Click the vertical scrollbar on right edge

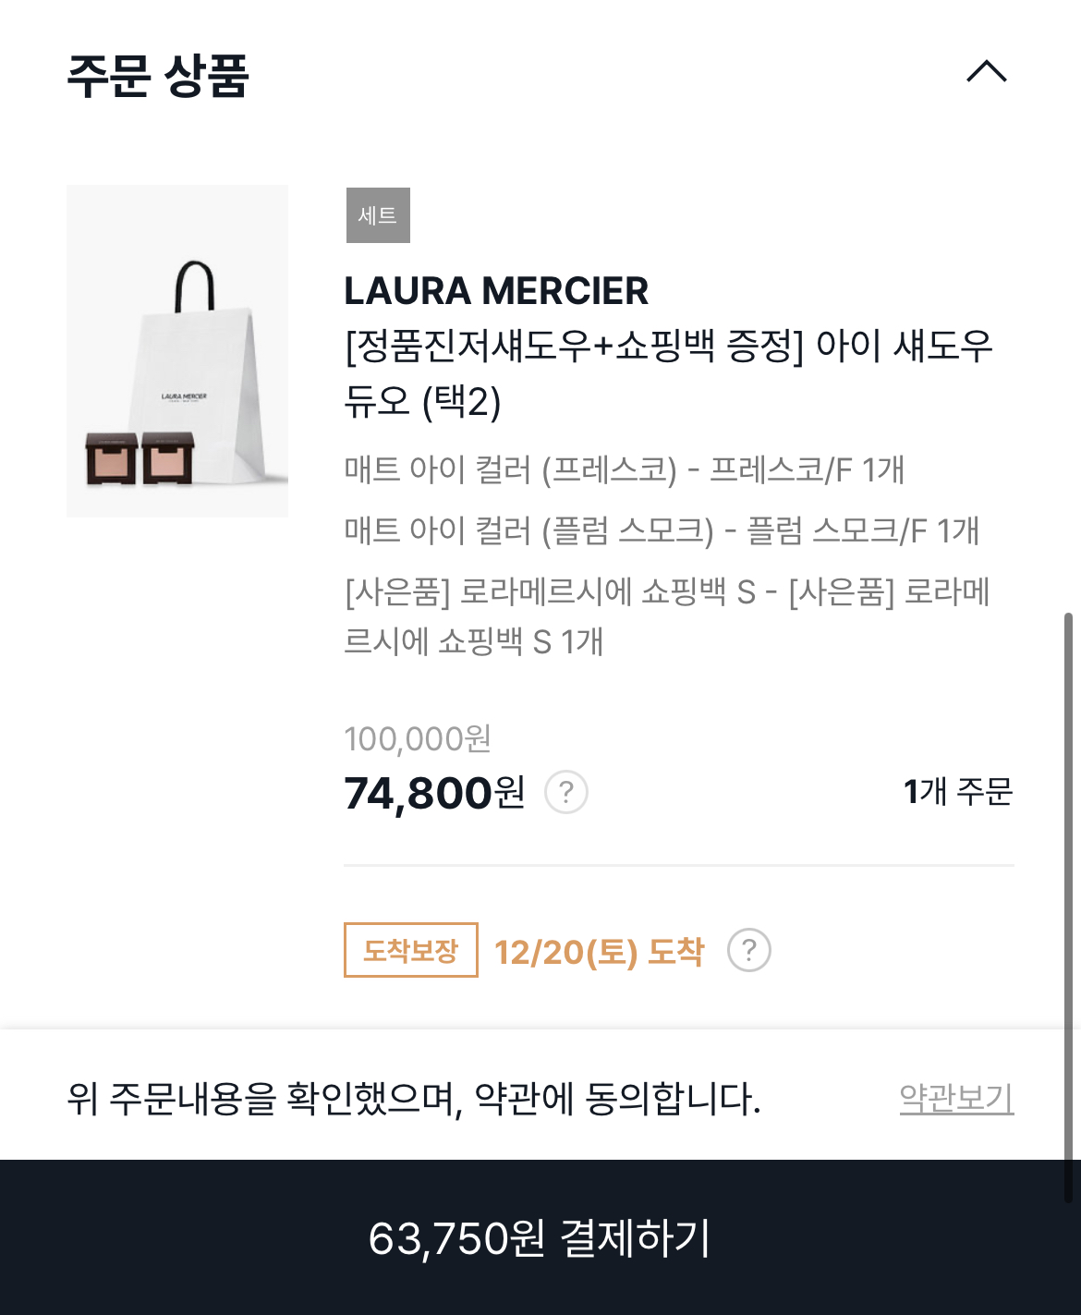click(x=1068, y=860)
